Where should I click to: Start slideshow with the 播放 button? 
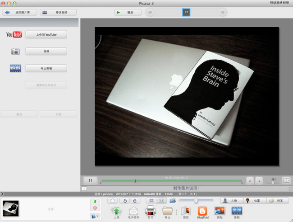(x=128, y=12)
